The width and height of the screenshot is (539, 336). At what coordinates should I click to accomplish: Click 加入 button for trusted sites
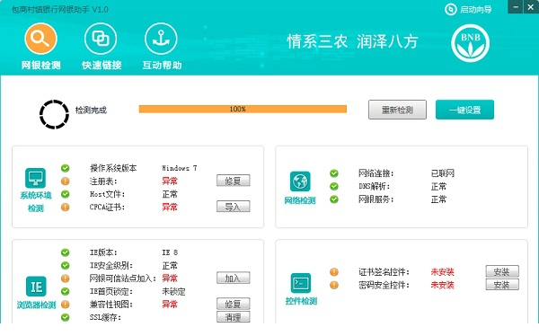pos(233,278)
